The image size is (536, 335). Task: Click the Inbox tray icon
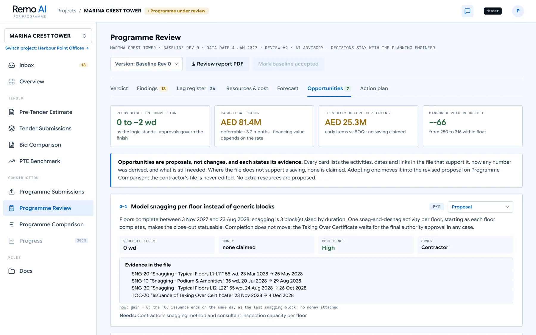[12, 65]
